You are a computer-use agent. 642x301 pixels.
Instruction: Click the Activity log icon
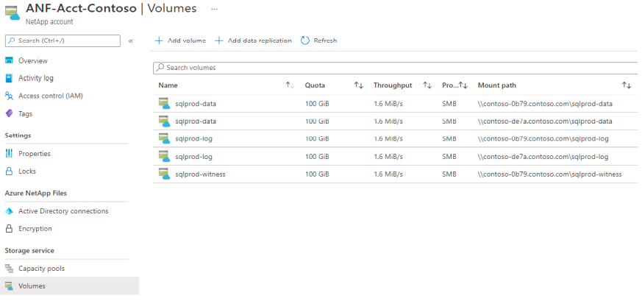tap(9, 78)
